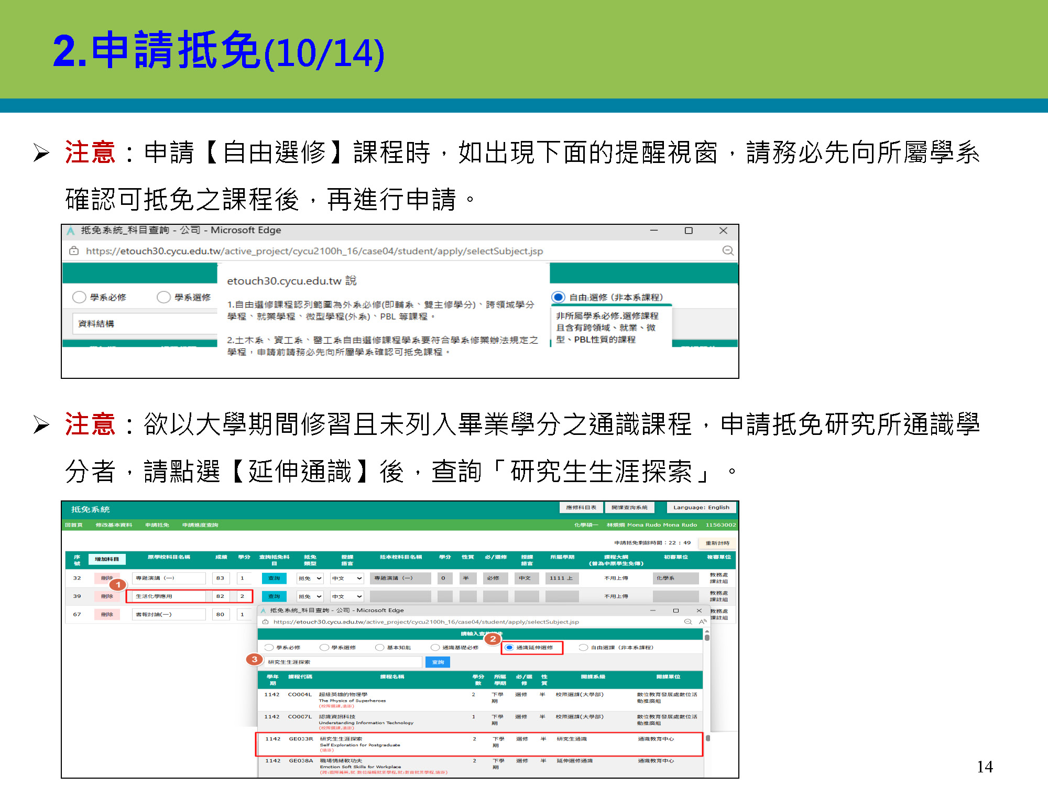Open 抵免 type dropdown in row 39
Screen dimensions: 1048x786
(310, 596)
